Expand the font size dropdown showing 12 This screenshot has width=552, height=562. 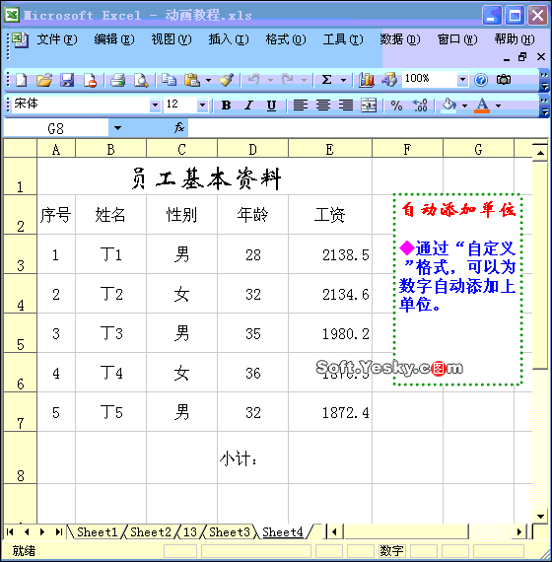pyautogui.click(x=202, y=105)
